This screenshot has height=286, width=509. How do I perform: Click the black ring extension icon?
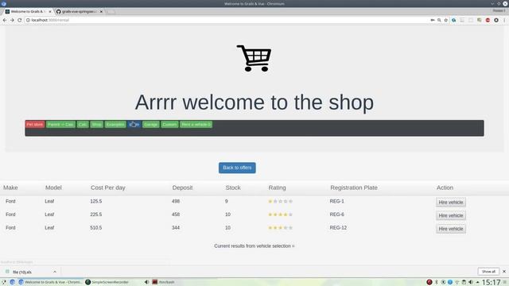pos(496,20)
